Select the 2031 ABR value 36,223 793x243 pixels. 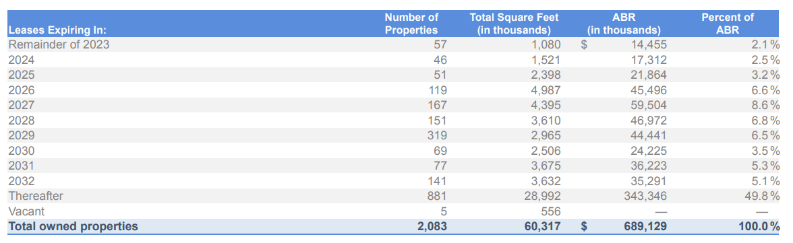pos(649,166)
